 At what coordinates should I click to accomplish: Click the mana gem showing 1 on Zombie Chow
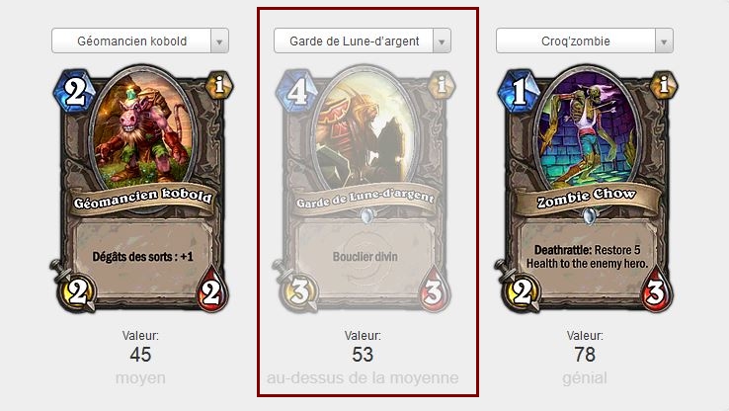pyautogui.click(x=519, y=91)
